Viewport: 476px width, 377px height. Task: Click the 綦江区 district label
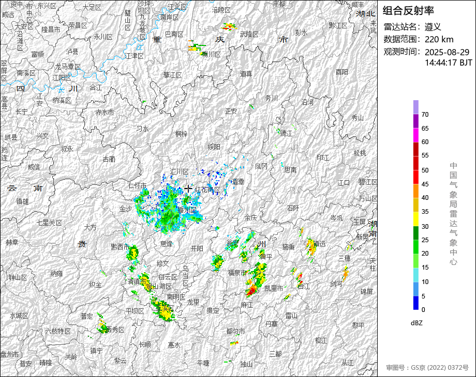(x=173, y=75)
